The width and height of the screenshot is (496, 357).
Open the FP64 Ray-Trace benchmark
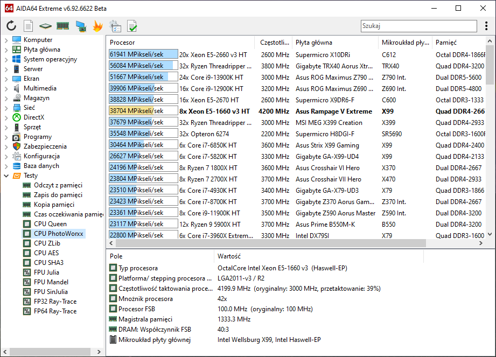[55, 311]
